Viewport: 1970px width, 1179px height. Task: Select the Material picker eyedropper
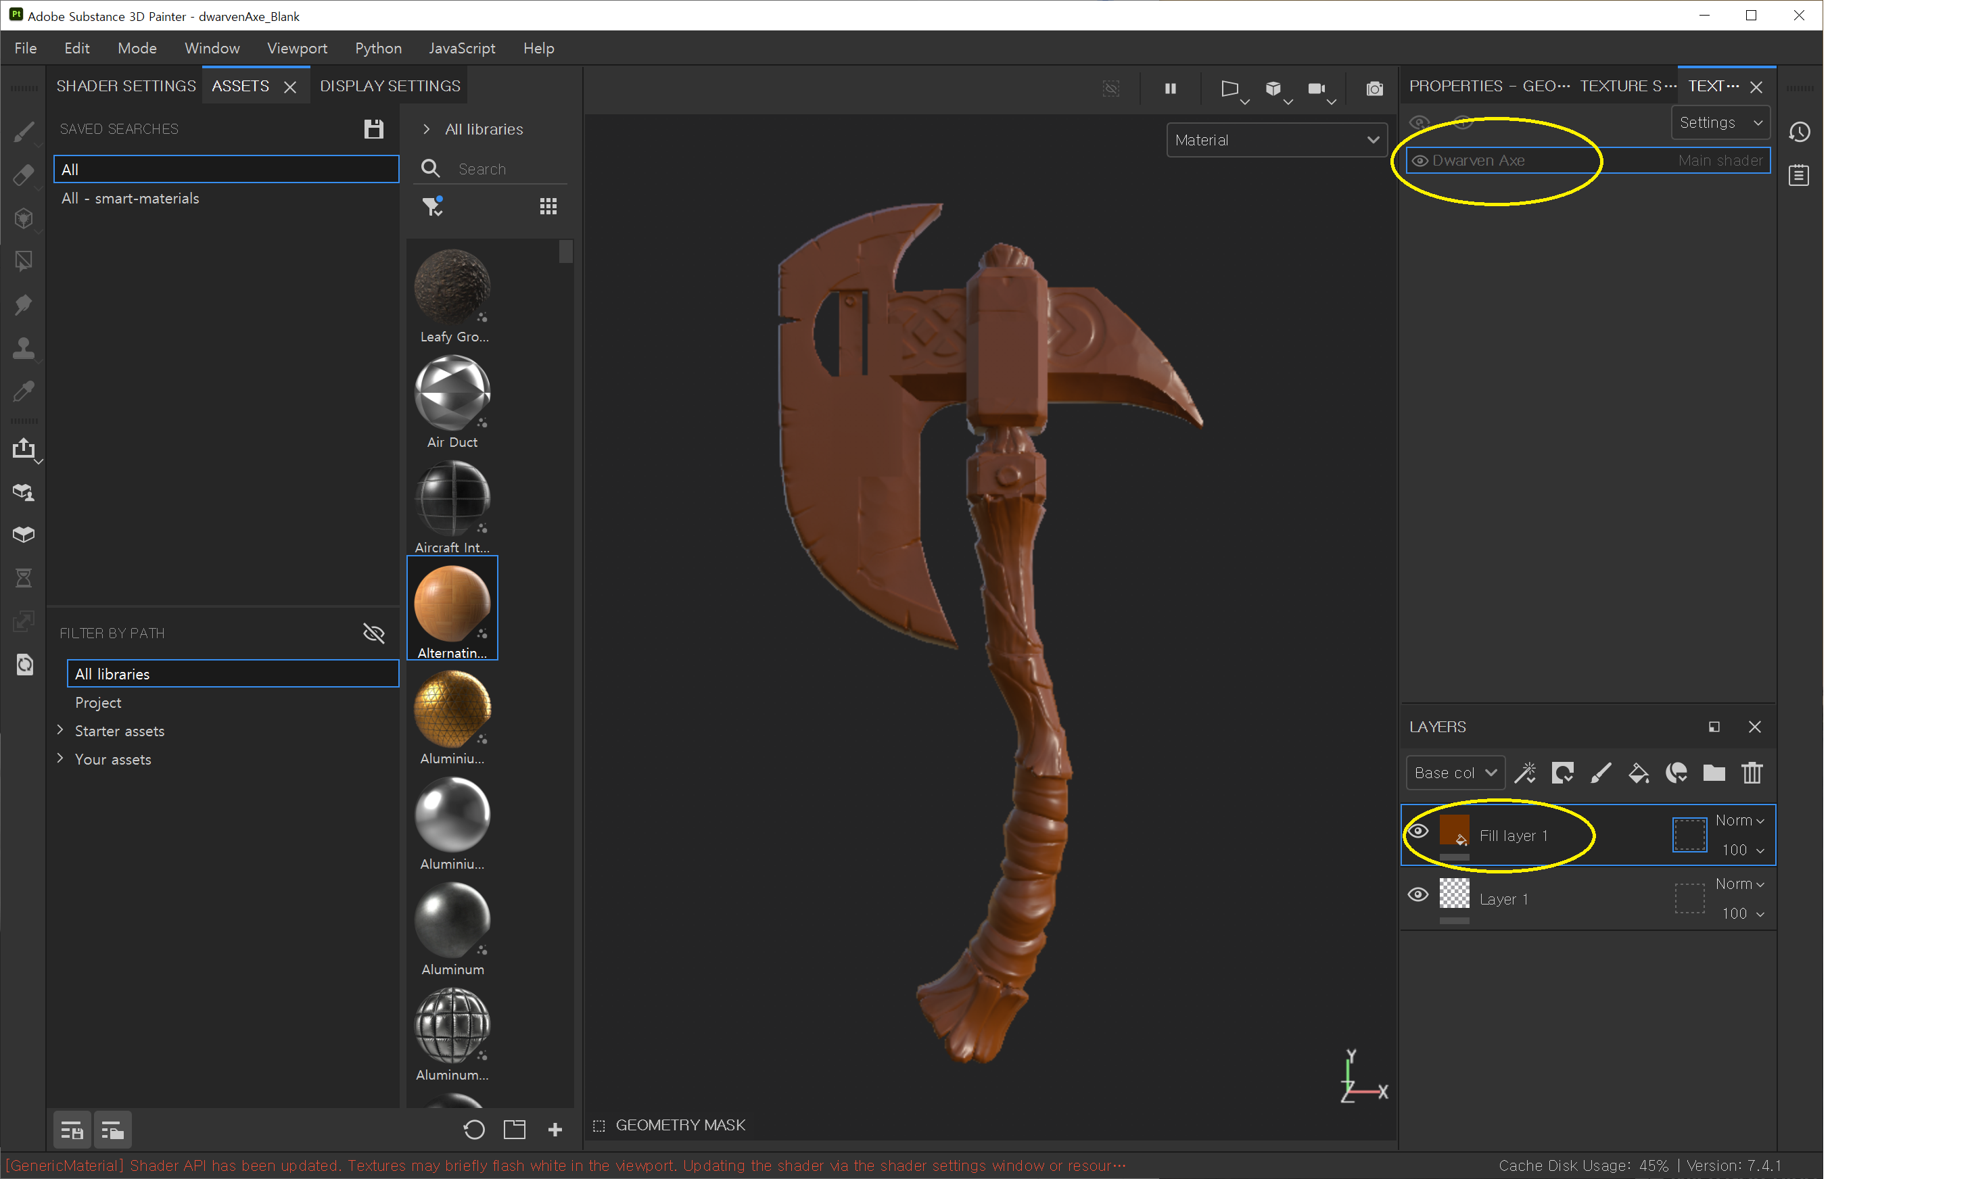click(24, 391)
